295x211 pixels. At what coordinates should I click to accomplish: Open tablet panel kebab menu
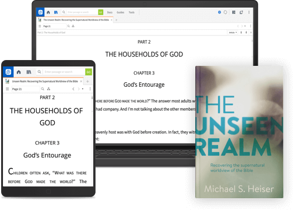90,89
